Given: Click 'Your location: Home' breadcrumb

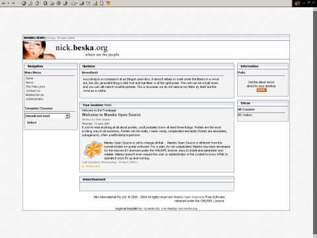Looking at the screenshot, I should coord(97,105).
